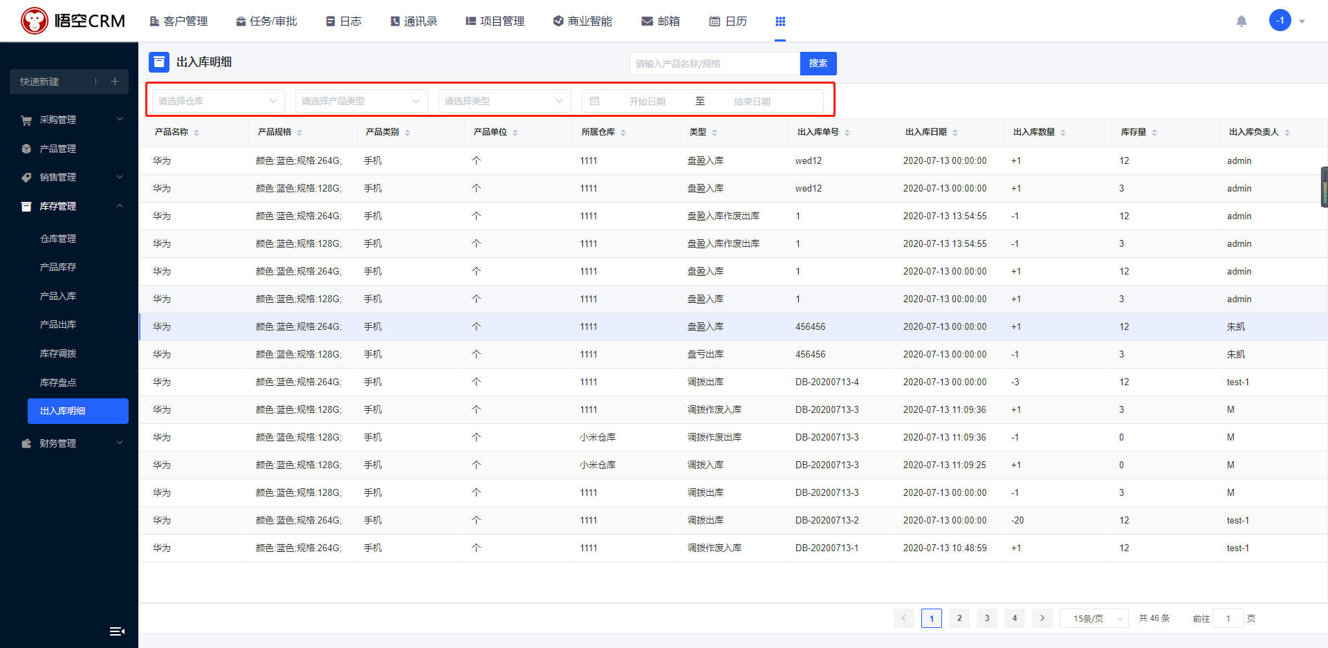Sort by 产品类别 column arrows
This screenshot has width=1328, height=648.
coord(407,132)
